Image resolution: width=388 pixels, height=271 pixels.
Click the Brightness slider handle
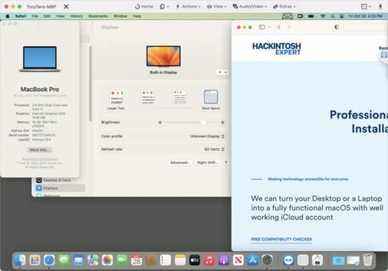(x=204, y=122)
